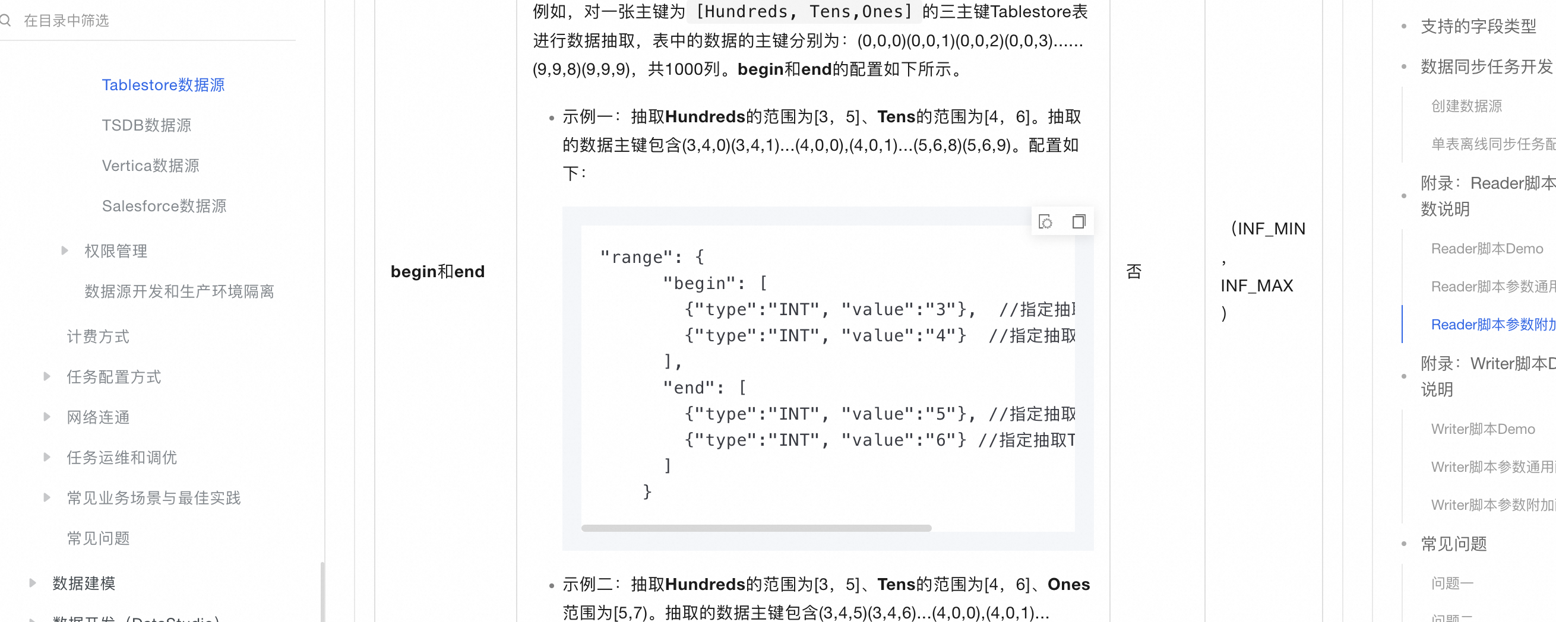The image size is (1556, 622).
Task: Click the left sidebar vertical scrollbar
Action: [322, 592]
